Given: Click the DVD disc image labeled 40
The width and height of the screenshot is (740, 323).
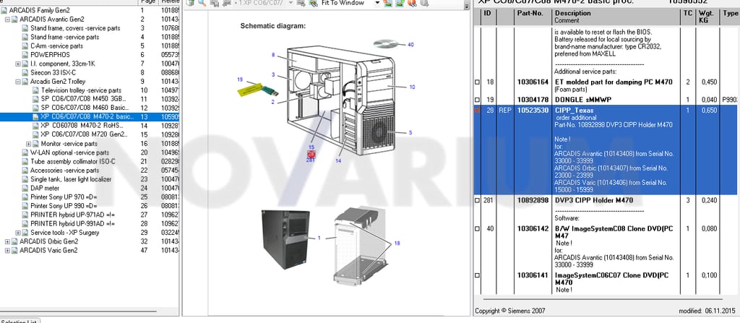Looking at the screenshot, I should click(387, 44).
